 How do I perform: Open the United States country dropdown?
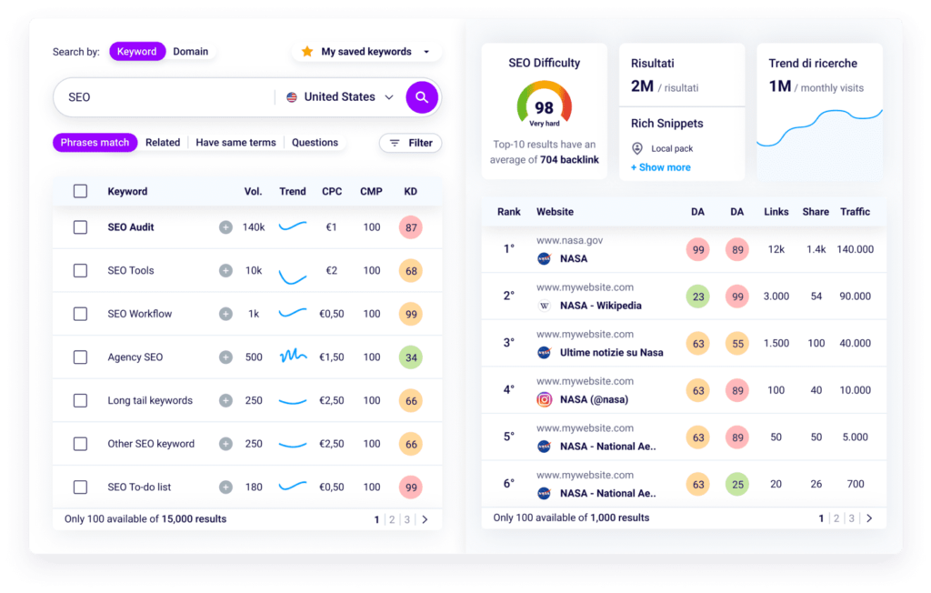click(340, 96)
